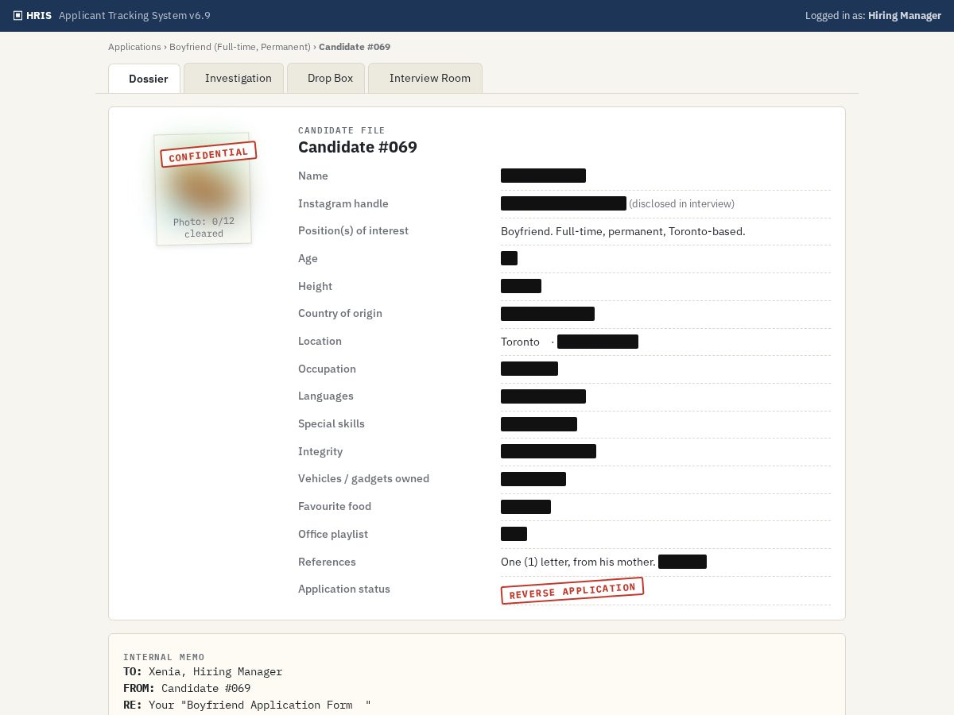
Task: Reveal the redacted Languages value
Action: [543, 396]
